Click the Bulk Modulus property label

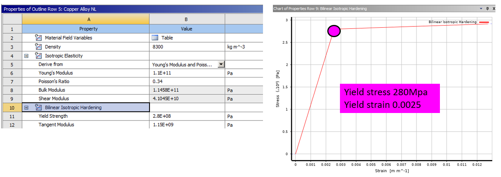coord(53,90)
